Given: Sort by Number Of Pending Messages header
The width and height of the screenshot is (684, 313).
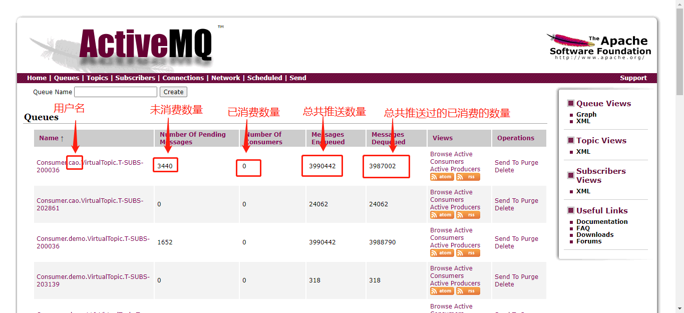Looking at the screenshot, I should 193,138.
